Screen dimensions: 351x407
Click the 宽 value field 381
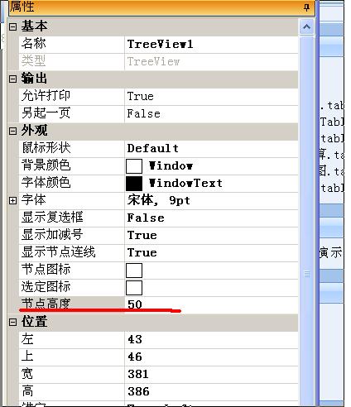[x=211, y=374]
